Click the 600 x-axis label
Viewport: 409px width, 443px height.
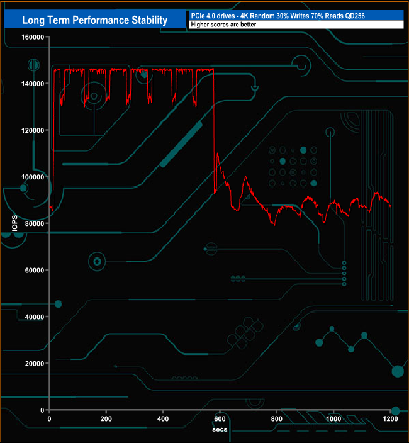220,419
